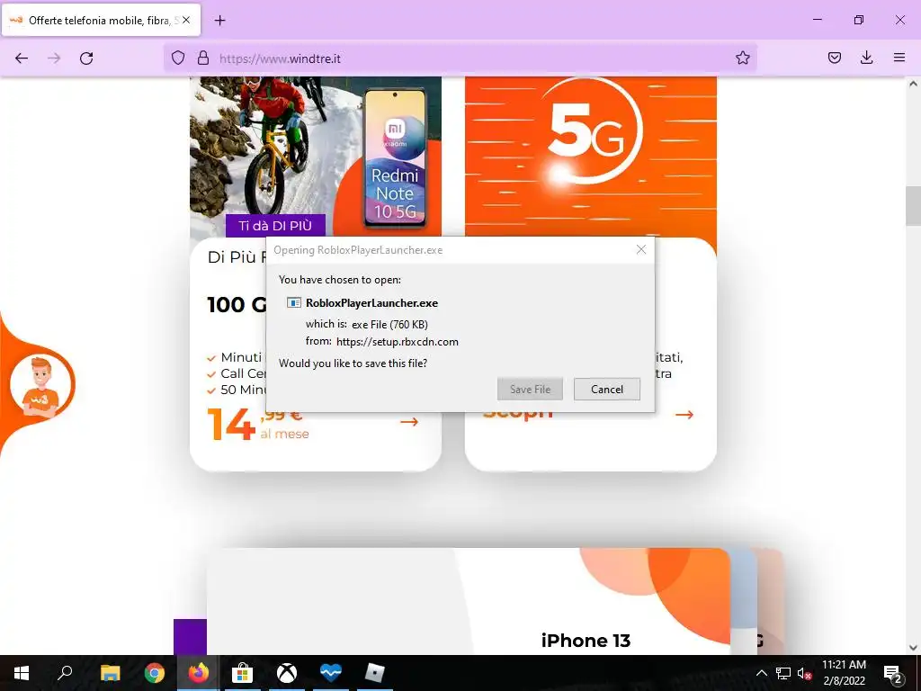Click the Redmi Note 10 5G banner
Screen dimensions: 921x691
point(316,157)
